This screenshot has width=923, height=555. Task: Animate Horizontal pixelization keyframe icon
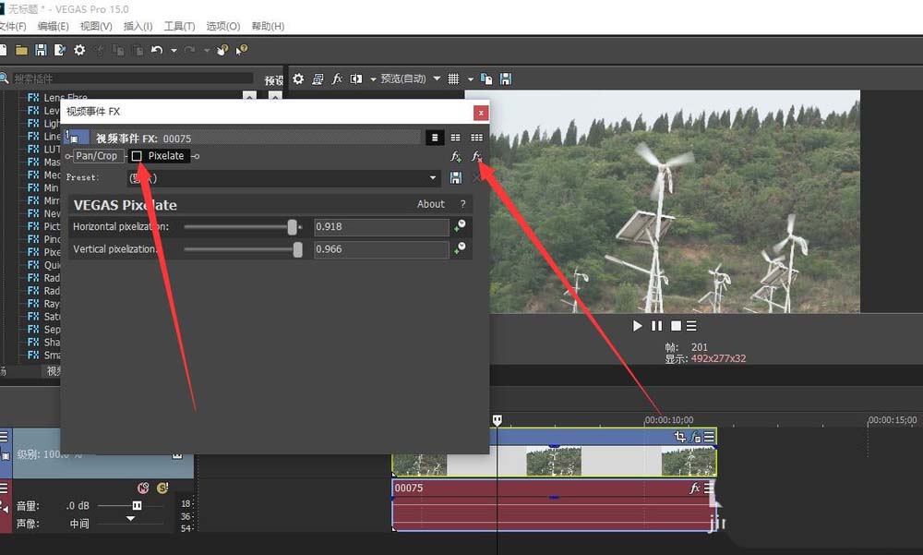pos(460,226)
